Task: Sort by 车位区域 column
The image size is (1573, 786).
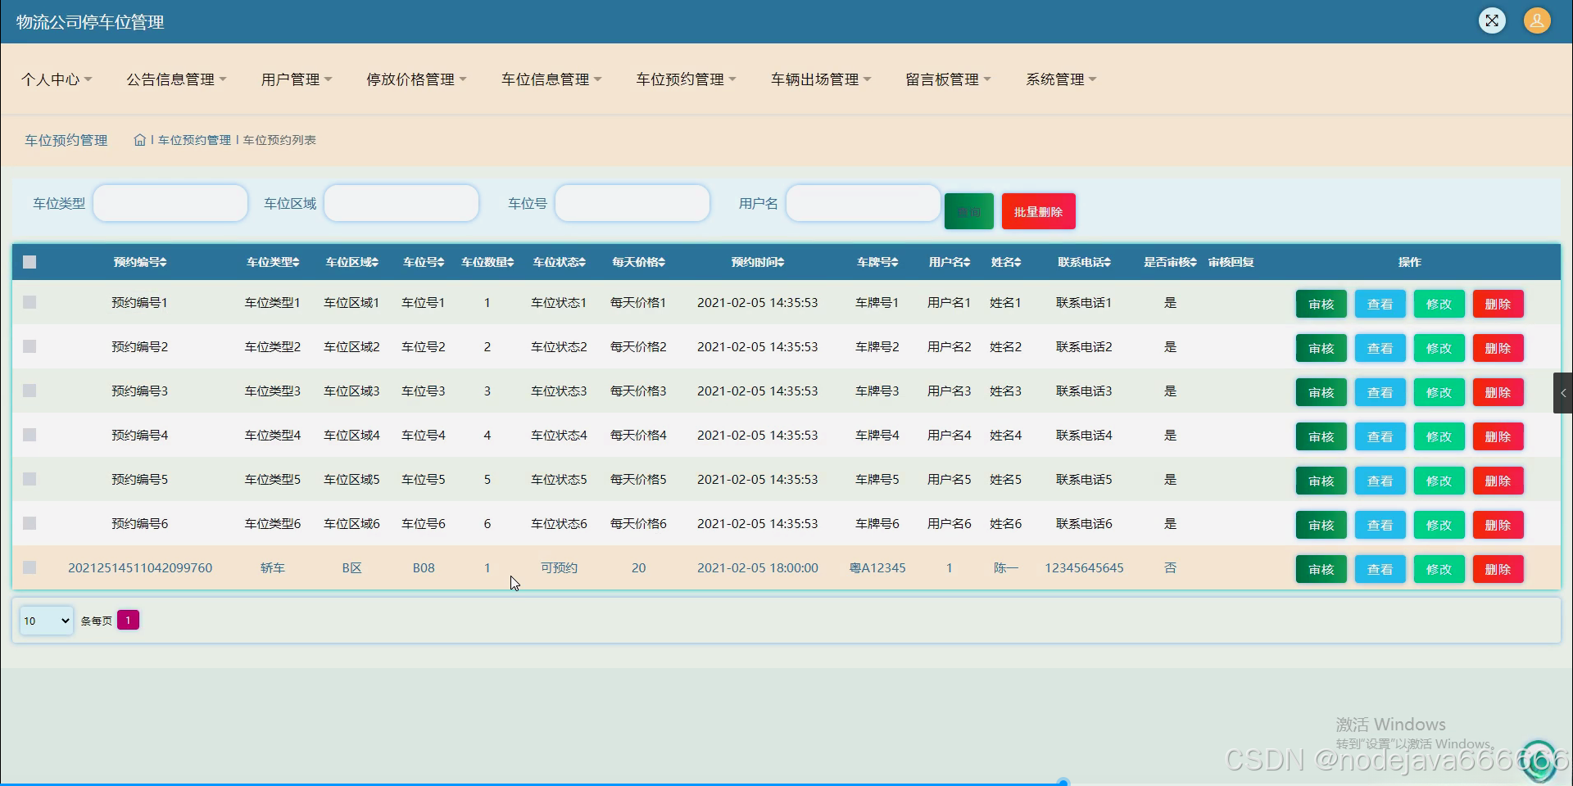Action: [x=351, y=262]
